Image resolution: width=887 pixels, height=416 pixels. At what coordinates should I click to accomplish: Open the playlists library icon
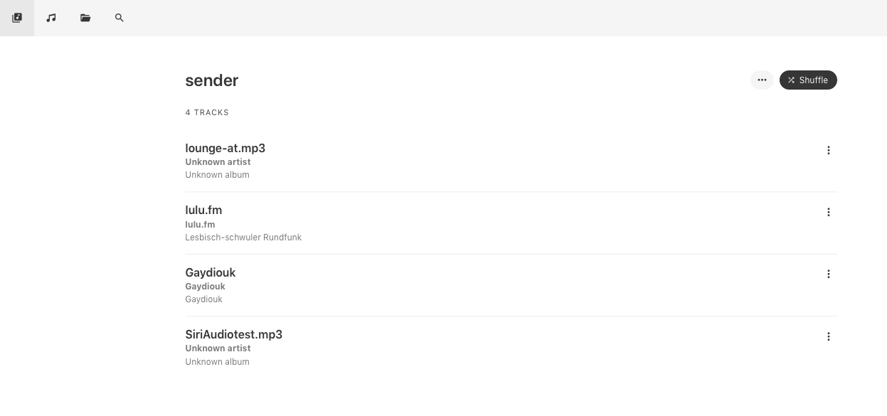[17, 18]
